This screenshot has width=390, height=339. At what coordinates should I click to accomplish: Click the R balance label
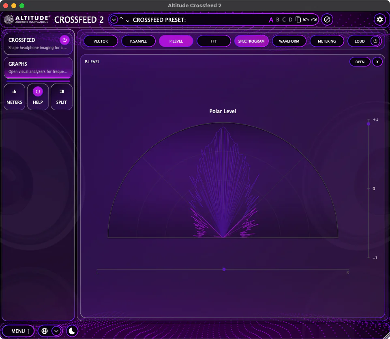click(348, 273)
